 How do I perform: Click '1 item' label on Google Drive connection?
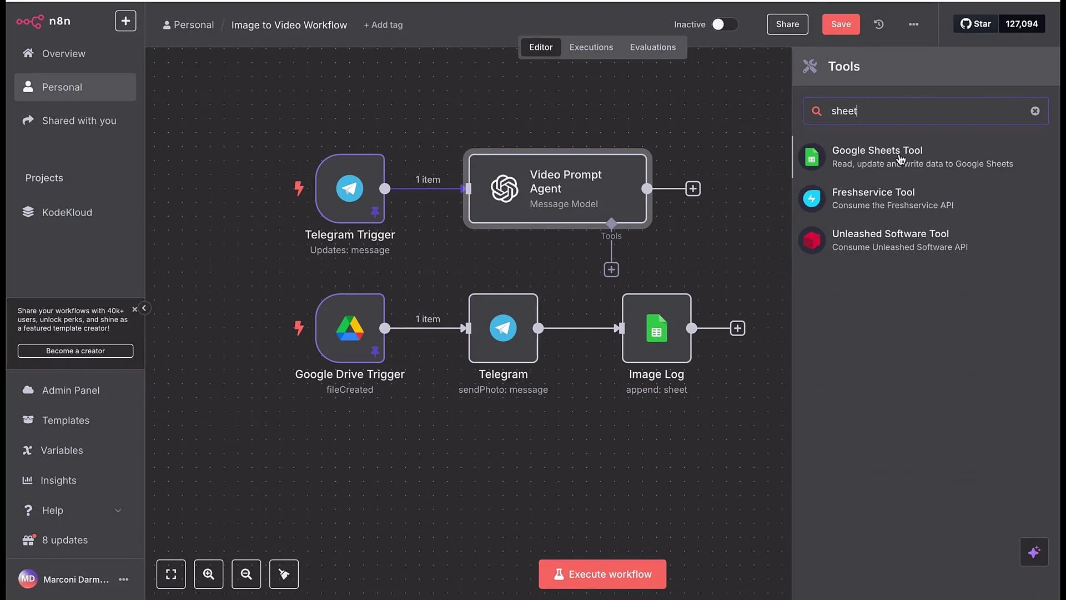click(428, 319)
